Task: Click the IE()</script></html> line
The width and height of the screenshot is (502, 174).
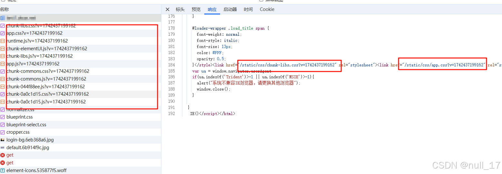Action: coord(213,114)
